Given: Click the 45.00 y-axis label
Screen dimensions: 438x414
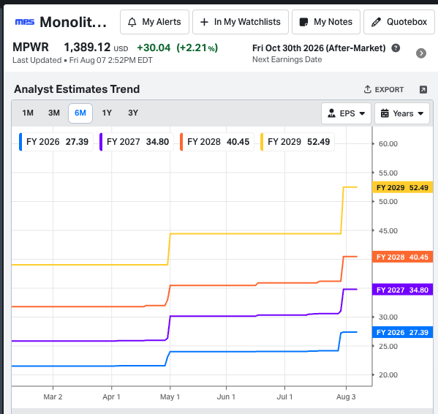Looking at the screenshot, I should coord(388,230).
